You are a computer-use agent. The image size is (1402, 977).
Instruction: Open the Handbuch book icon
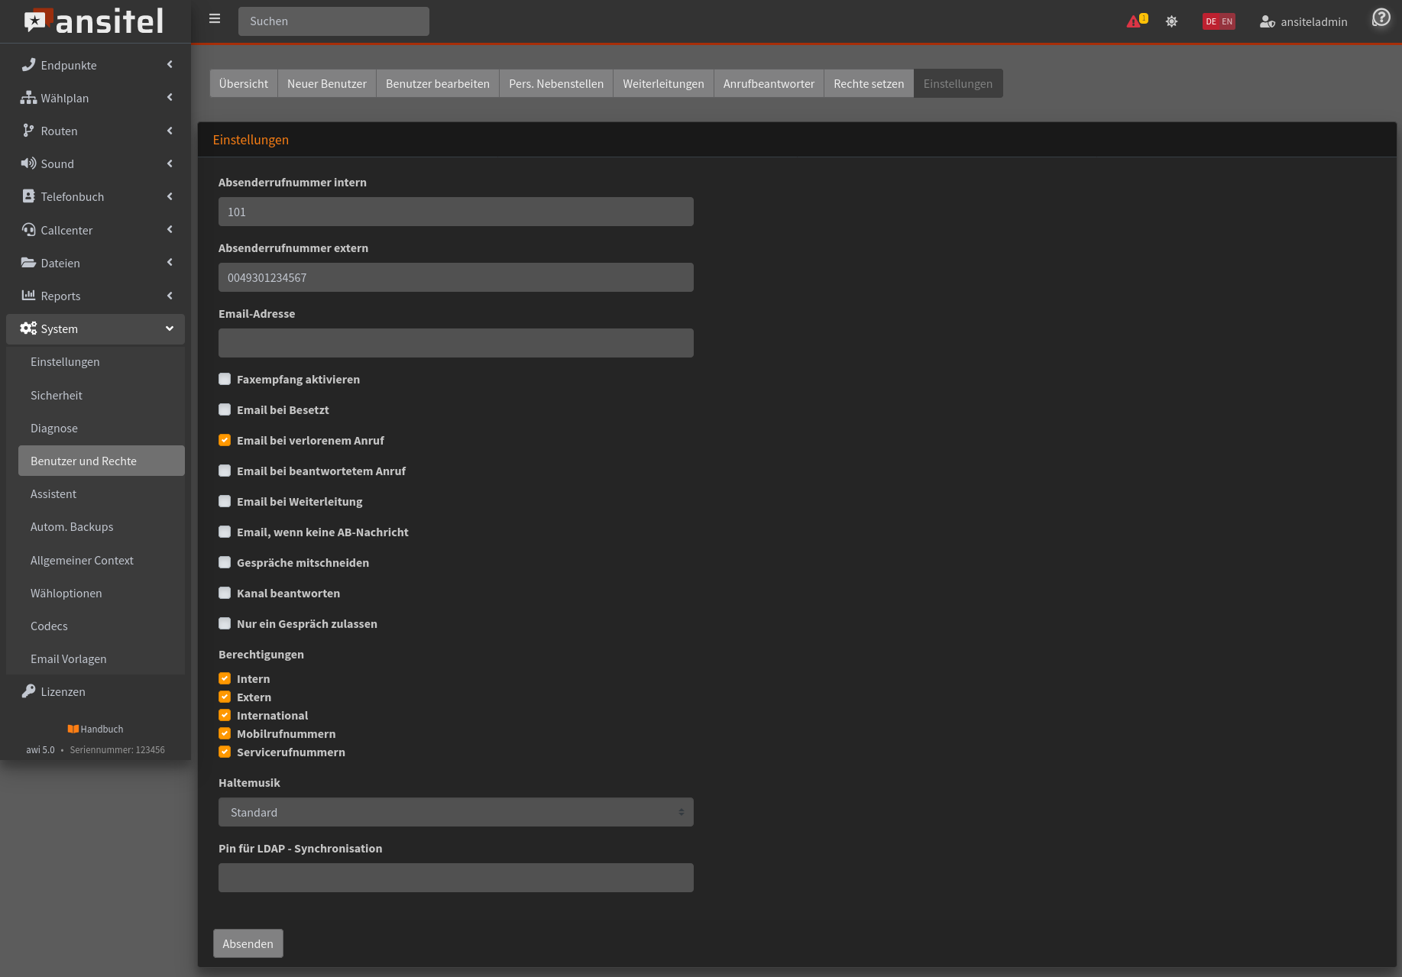point(73,729)
